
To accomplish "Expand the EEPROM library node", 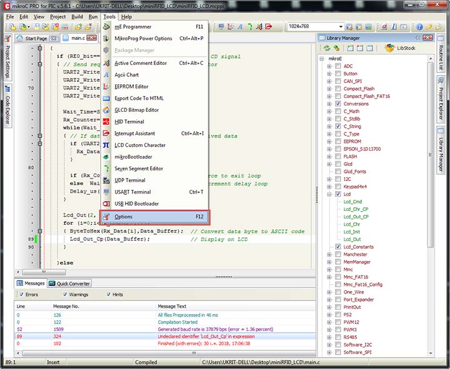I will click(x=329, y=142).
